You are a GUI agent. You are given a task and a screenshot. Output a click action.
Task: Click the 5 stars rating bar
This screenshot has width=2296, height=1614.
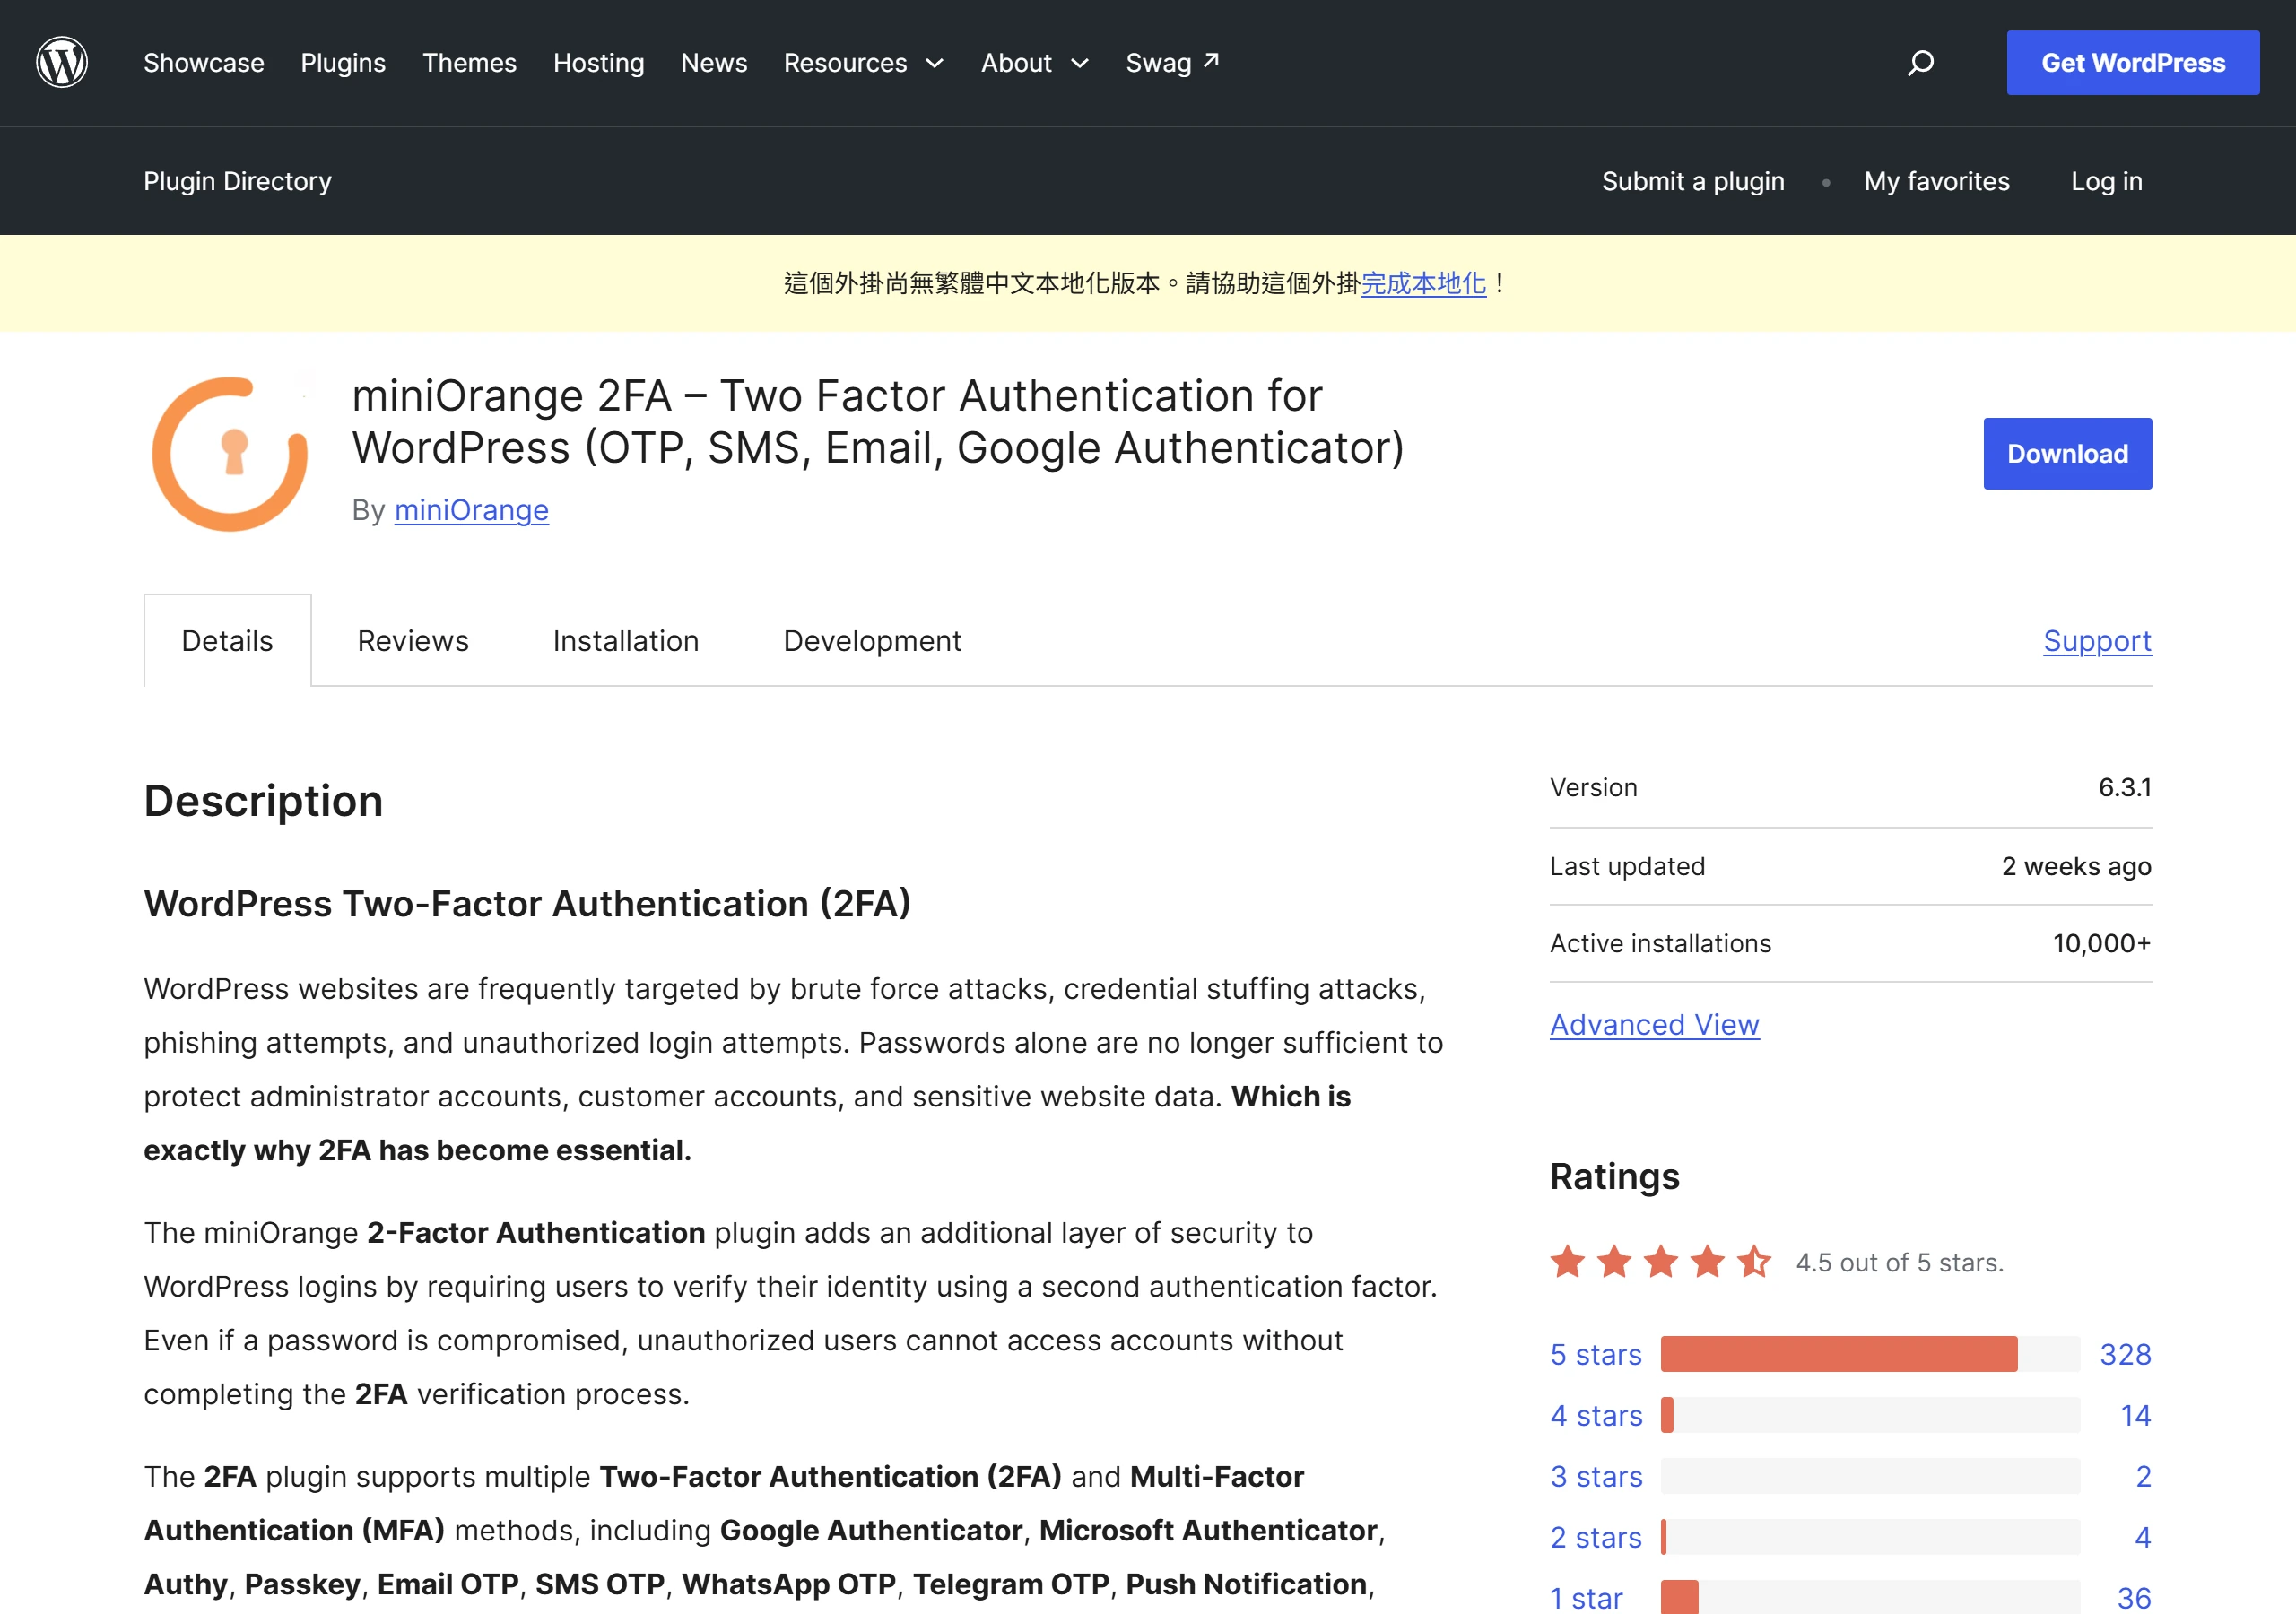coord(1870,1354)
